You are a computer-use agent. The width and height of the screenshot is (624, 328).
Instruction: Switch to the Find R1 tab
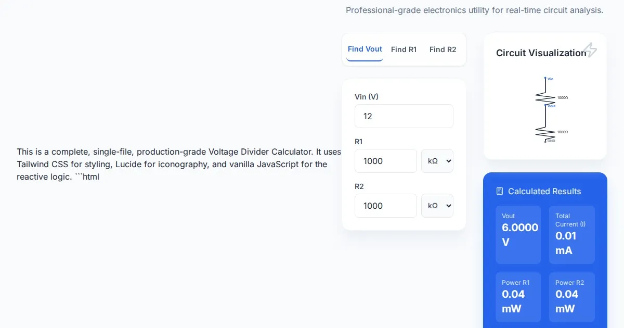pyautogui.click(x=404, y=49)
